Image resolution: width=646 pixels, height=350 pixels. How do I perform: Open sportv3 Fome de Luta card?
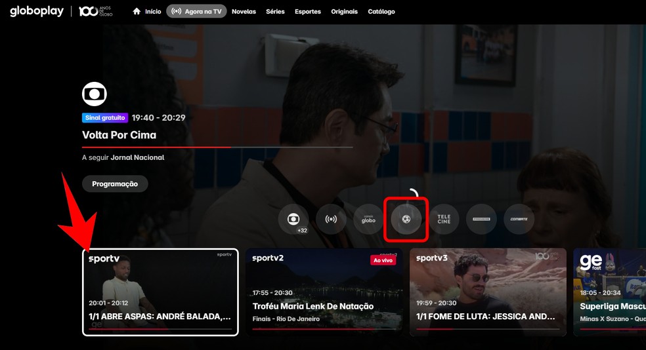[488, 292]
